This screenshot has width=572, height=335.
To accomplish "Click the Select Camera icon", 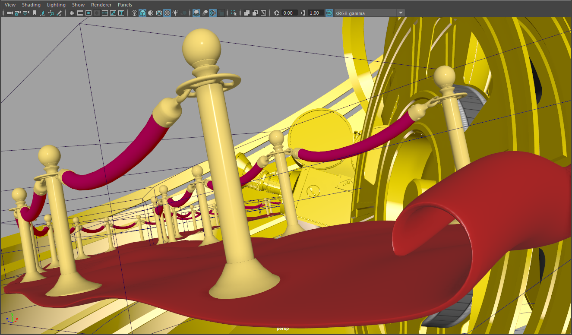I will tap(9, 13).
